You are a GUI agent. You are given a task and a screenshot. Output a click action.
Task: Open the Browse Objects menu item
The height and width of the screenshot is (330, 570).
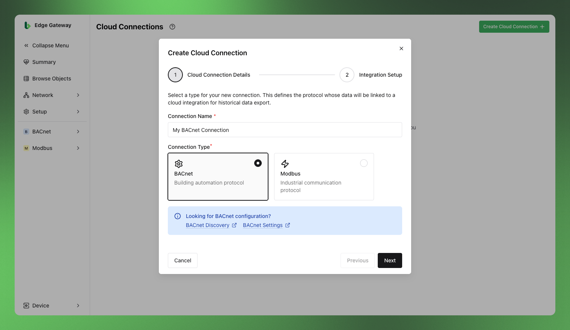(x=52, y=79)
